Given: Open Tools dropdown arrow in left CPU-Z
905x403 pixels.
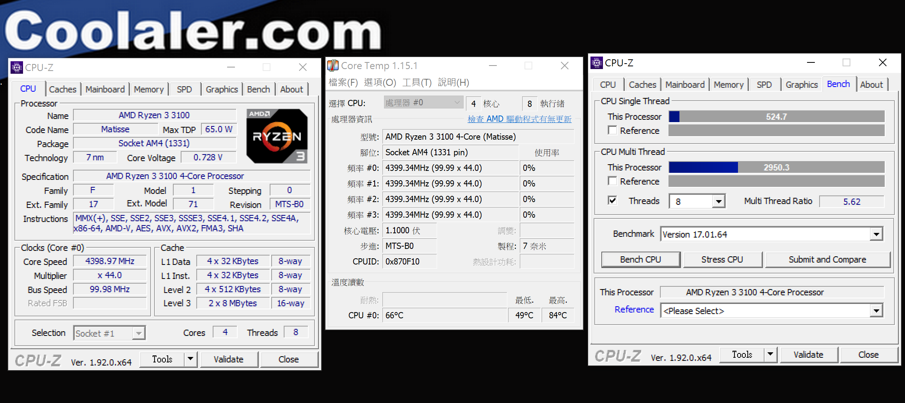Looking at the screenshot, I should pyautogui.click(x=190, y=359).
